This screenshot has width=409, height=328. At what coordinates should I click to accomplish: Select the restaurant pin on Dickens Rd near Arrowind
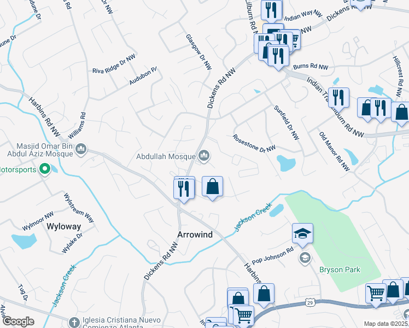pos(184,189)
